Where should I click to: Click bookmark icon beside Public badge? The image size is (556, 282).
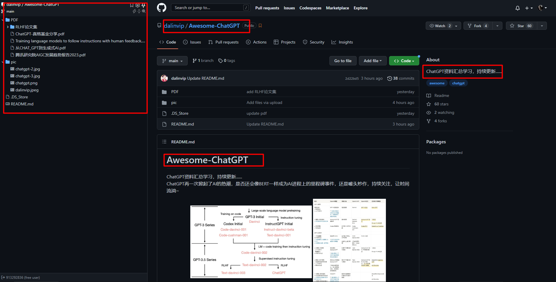(260, 26)
